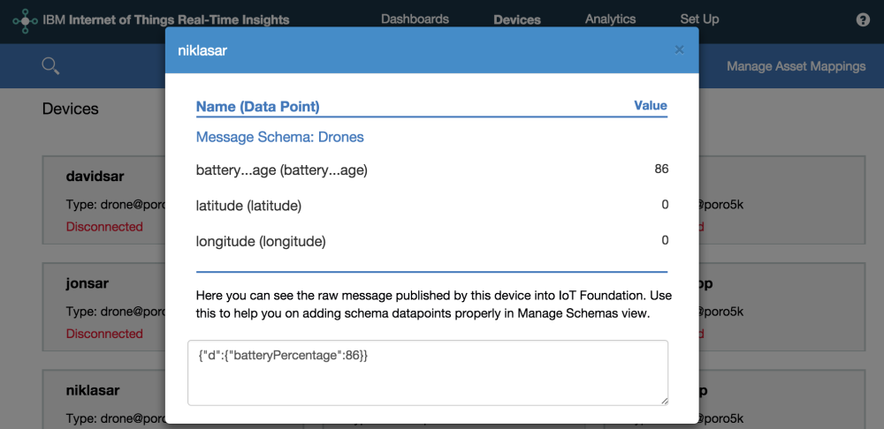This screenshot has height=429, width=884.
Task: Click the niklasar dialog title
Action: point(202,50)
